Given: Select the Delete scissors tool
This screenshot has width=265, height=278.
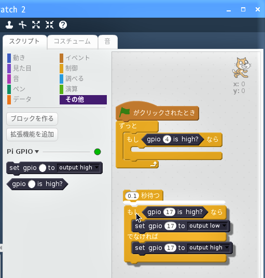Looking at the screenshot, I should click(x=23, y=24).
